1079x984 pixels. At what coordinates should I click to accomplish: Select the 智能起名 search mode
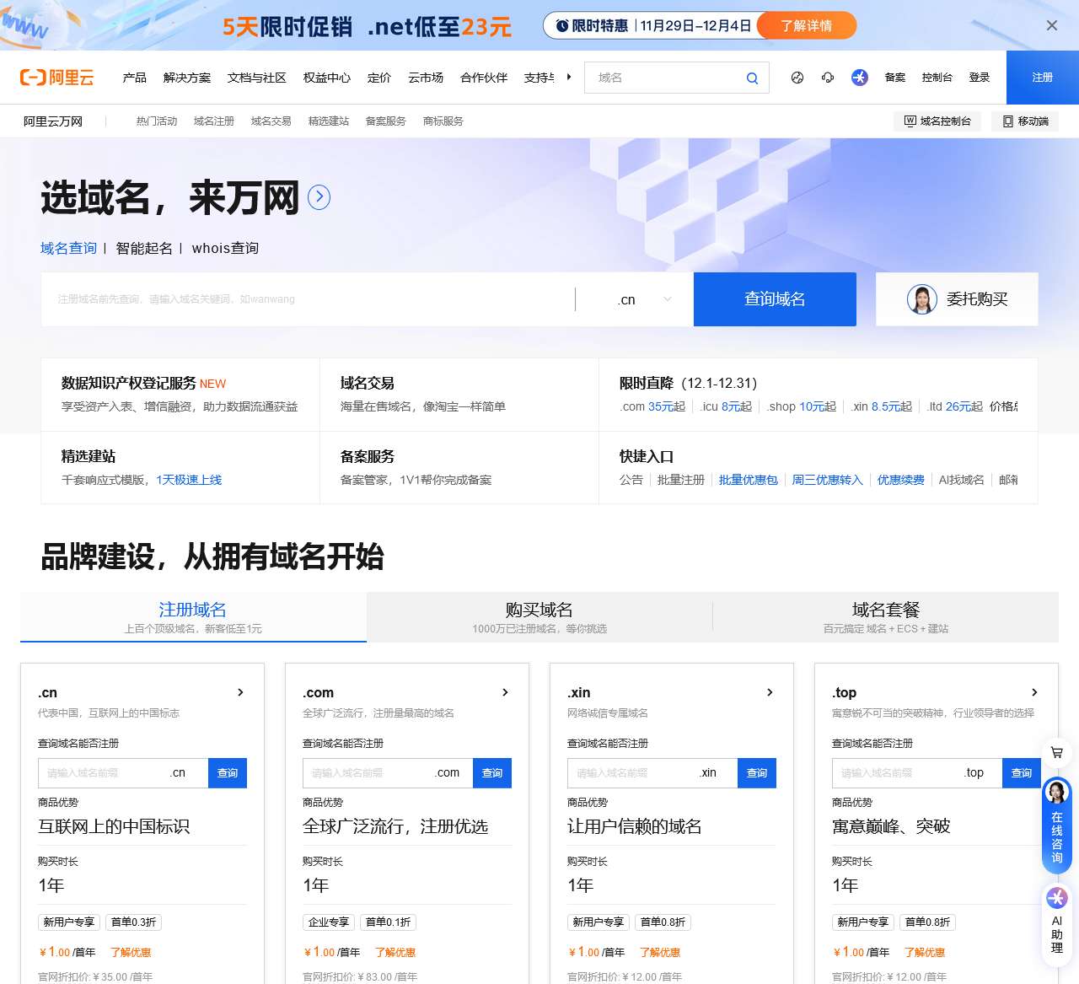point(144,248)
